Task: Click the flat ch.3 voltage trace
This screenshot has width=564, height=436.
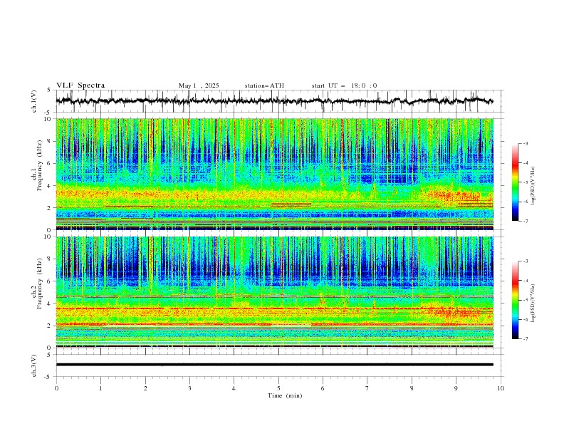Action: tap(274, 365)
